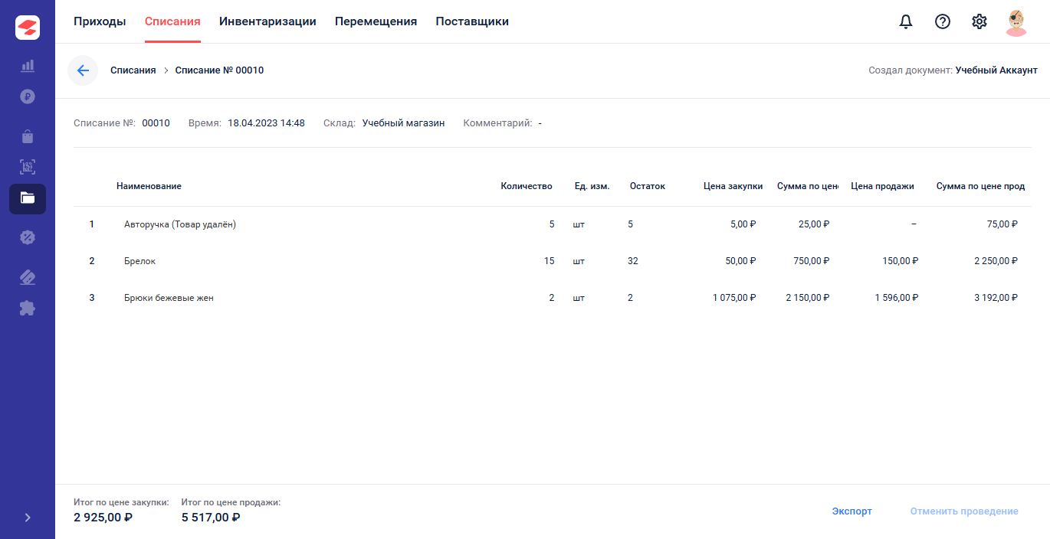Click the Экспорт button
This screenshot has width=1050, height=539.
tap(851, 511)
